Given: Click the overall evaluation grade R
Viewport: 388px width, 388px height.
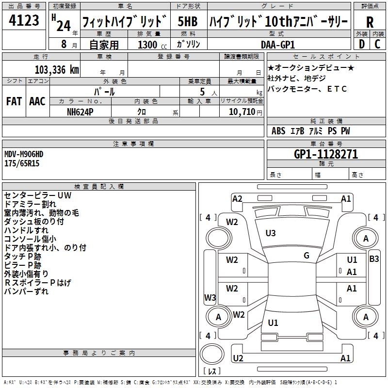Looking at the screenshot, I should pyautogui.click(x=370, y=22).
